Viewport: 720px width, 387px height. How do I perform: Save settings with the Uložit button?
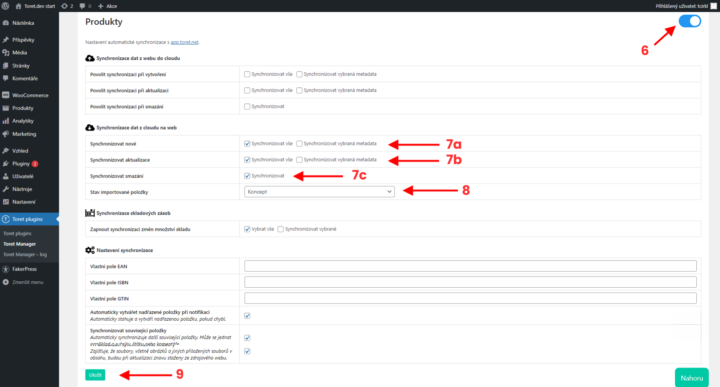95,375
